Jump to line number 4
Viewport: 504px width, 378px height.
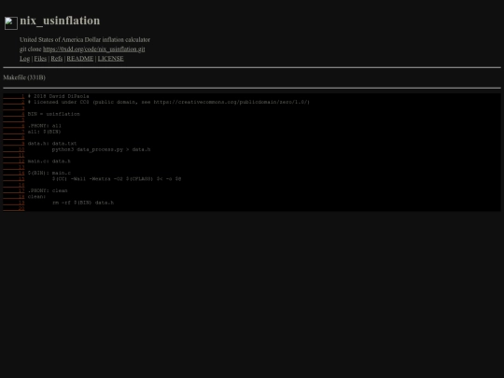tap(14, 114)
